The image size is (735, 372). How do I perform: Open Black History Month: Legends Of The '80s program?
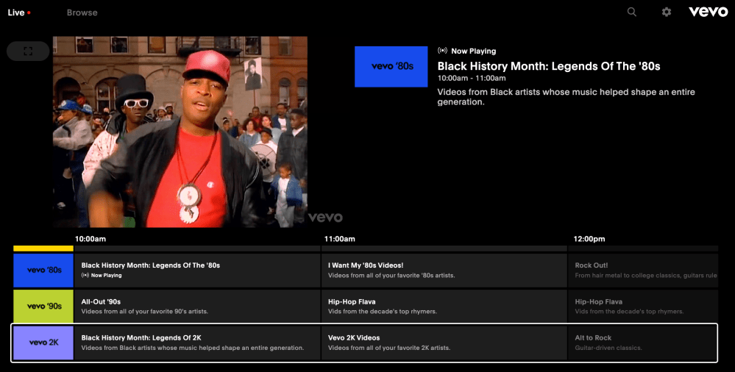click(197, 270)
